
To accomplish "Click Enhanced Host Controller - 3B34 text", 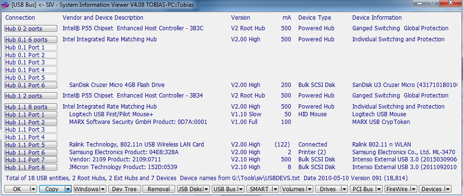I will tap(160, 96).
